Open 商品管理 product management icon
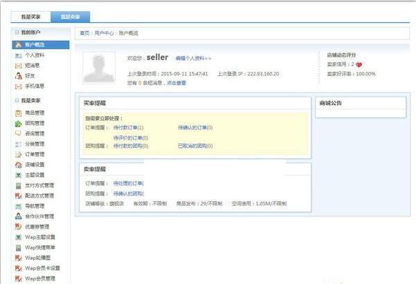 pos(18,113)
